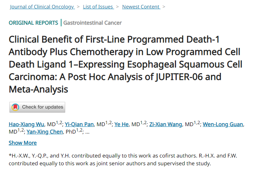Click the Gastrointestinal Cancer category label
Viewport: 255px width, 171px height.
click(x=93, y=23)
